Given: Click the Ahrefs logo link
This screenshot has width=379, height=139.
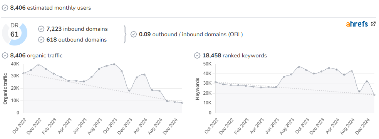Looking at the screenshot, I should click(x=357, y=24).
